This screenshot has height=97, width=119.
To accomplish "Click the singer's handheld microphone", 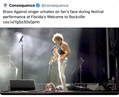I will click(x=54, y=49).
